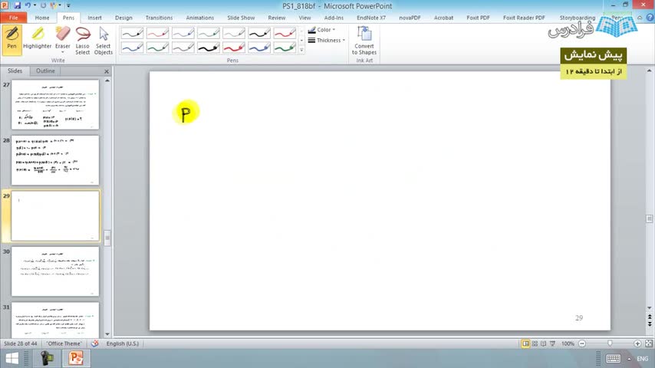Switch to the Insert ribbon tab
This screenshot has height=368, width=655.
[x=94, y=18]
